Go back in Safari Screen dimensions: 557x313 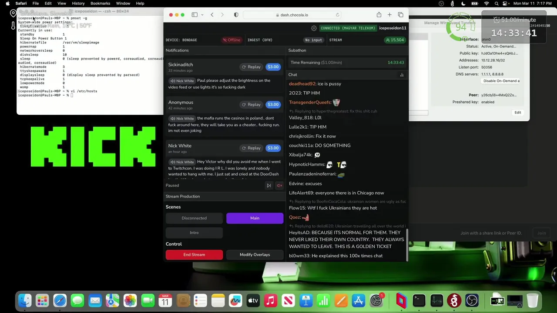[212, 15]
